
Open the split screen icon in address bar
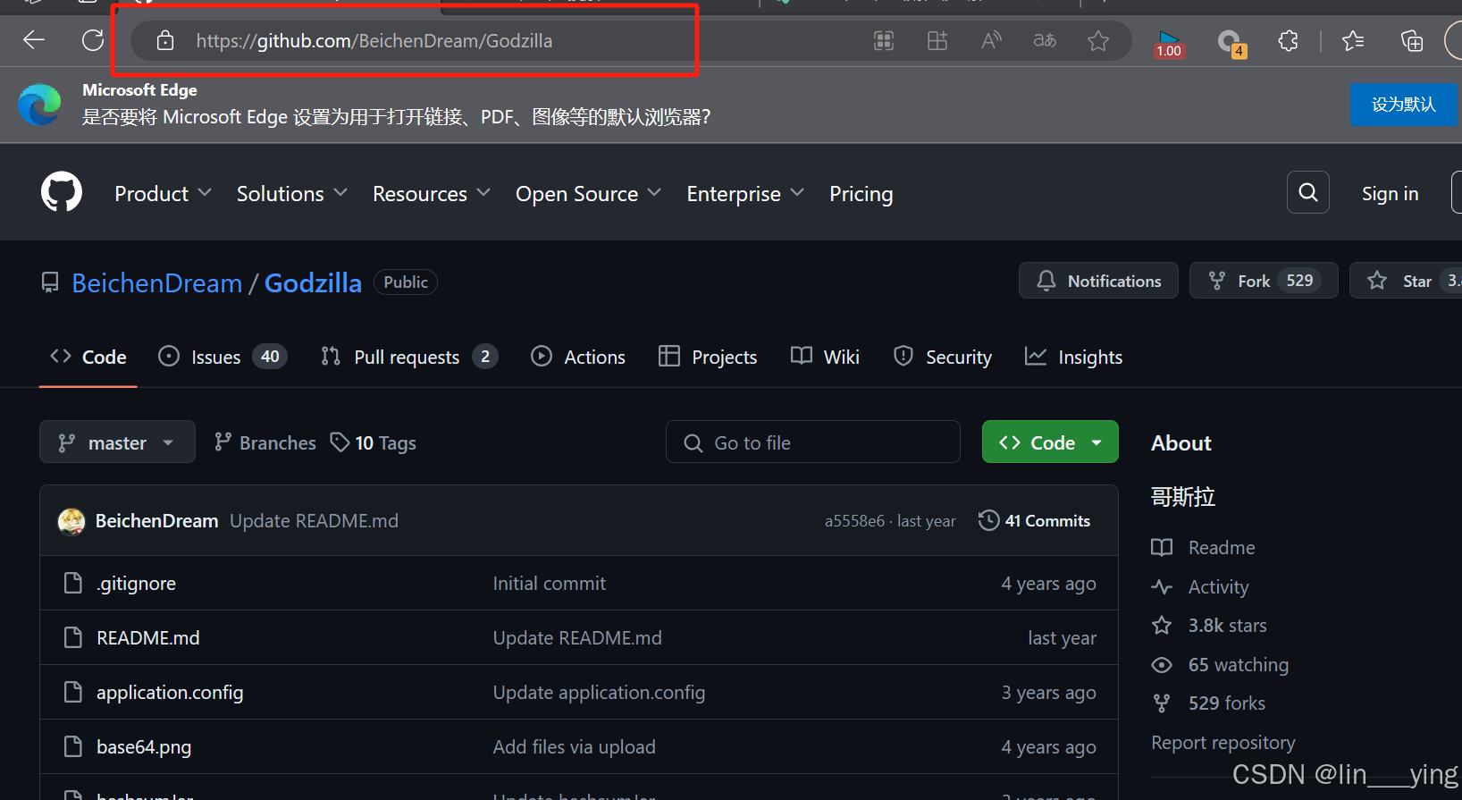pos(937,40)
